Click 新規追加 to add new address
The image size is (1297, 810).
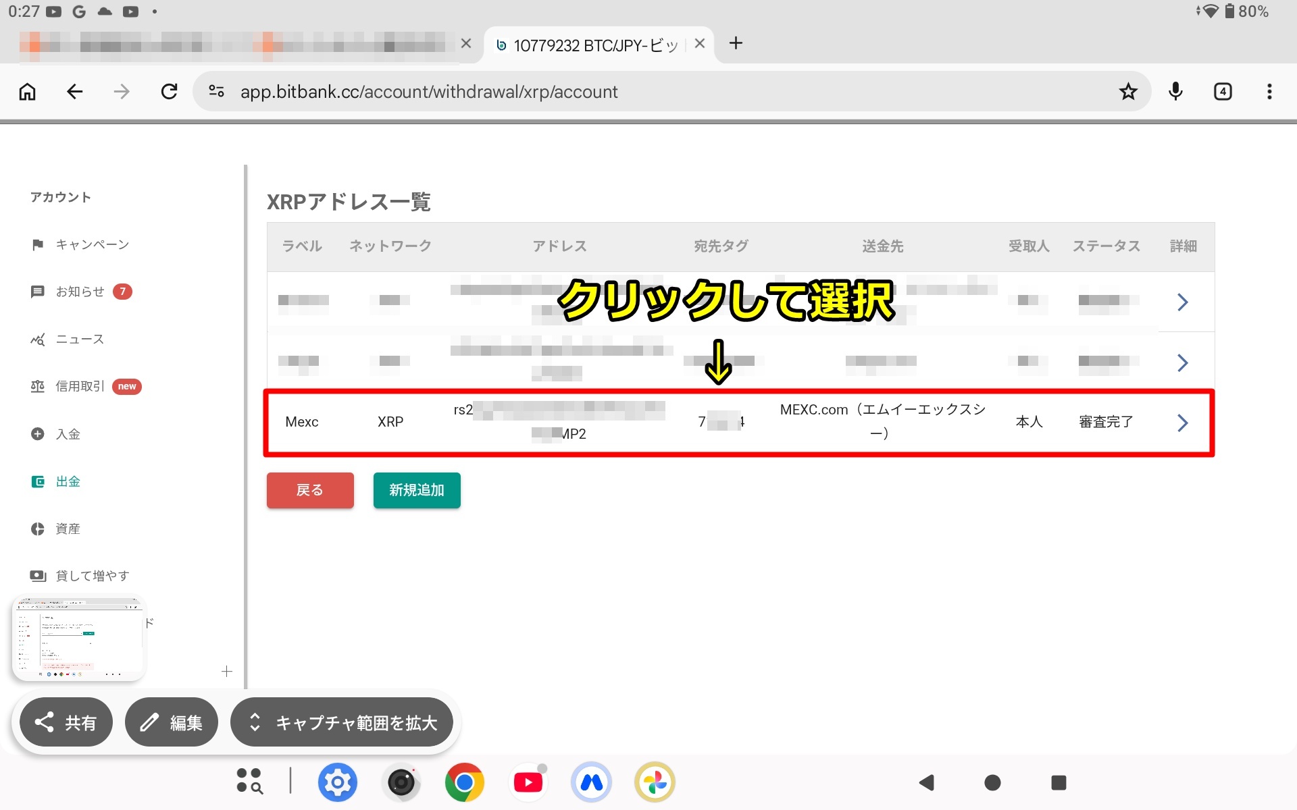click(417, 490)
